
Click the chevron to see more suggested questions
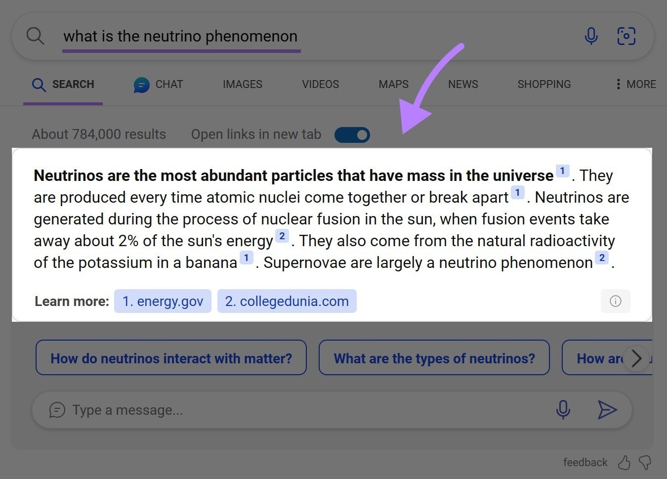[x=637, y=358]
